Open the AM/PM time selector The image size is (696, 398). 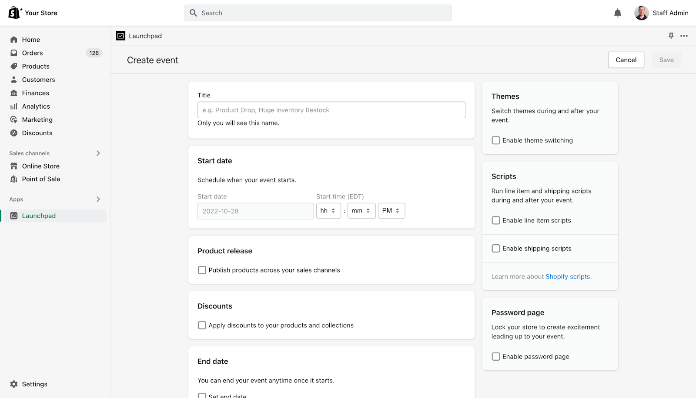391,211
